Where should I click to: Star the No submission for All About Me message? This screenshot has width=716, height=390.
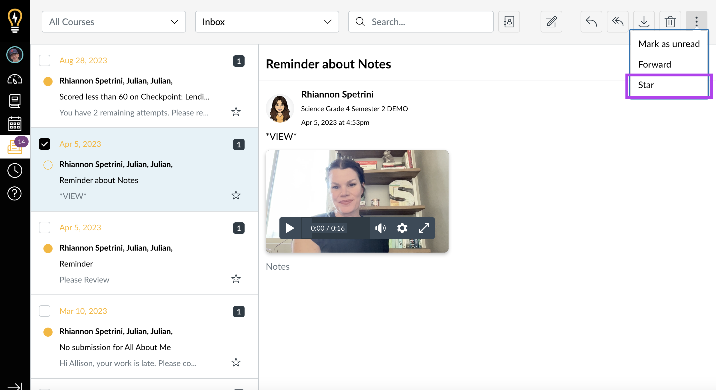(x=236, y=362)
